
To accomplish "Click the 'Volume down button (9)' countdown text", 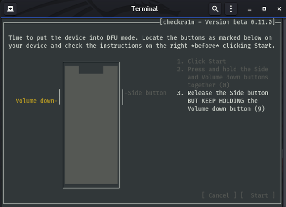I will pos(226,109).
